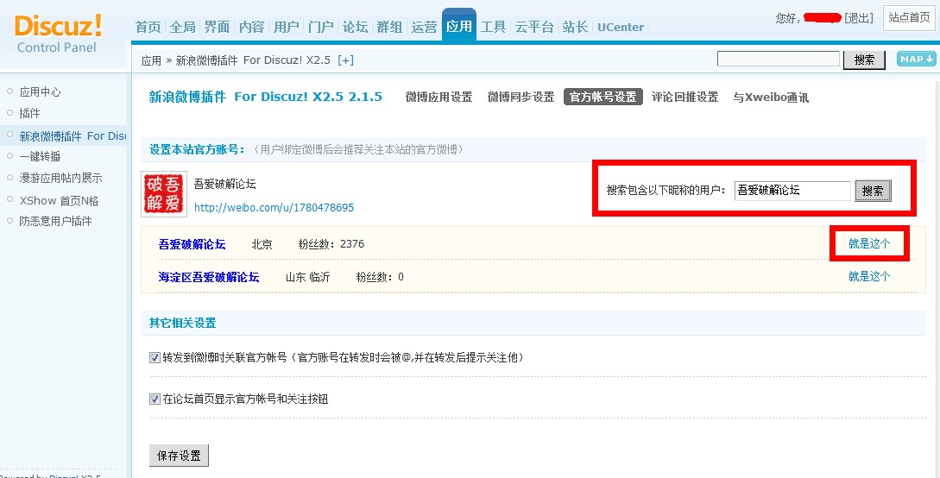Open 插件 in the sidebar
940x478 pixels.
(30, 113)
